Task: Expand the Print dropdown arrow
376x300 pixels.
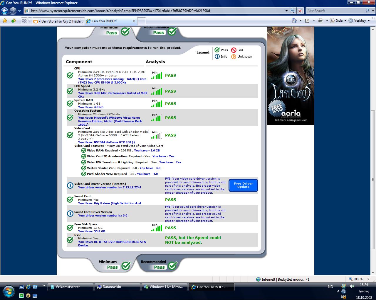Action: pos(327,21)
